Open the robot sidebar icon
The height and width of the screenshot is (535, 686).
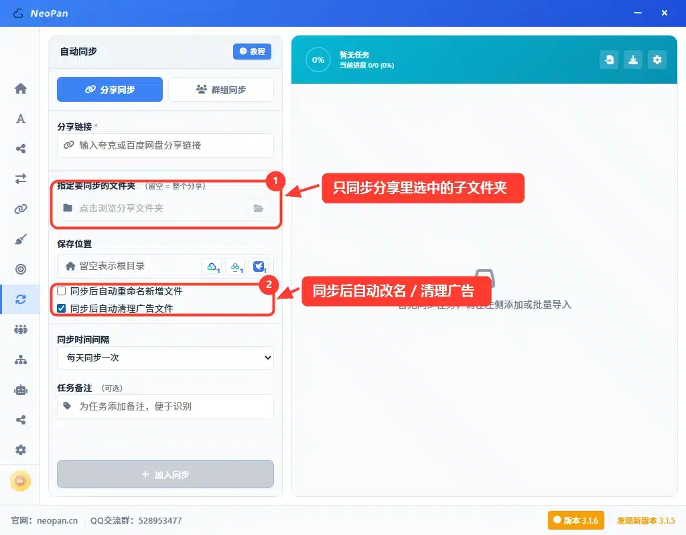pos(21,390)
